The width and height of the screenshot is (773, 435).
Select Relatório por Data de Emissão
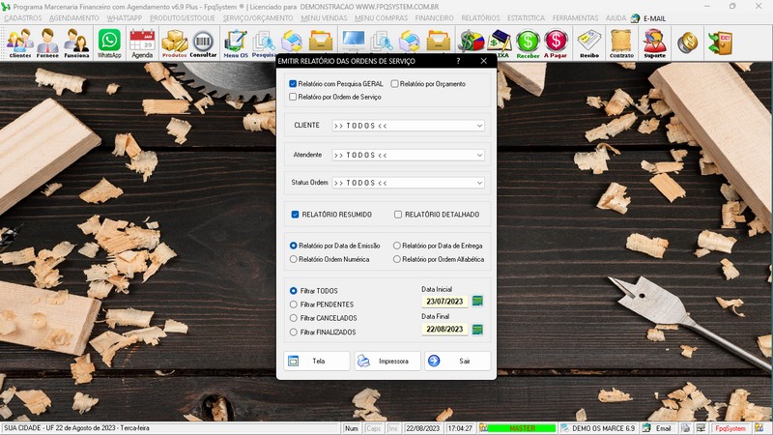(294, 246)
